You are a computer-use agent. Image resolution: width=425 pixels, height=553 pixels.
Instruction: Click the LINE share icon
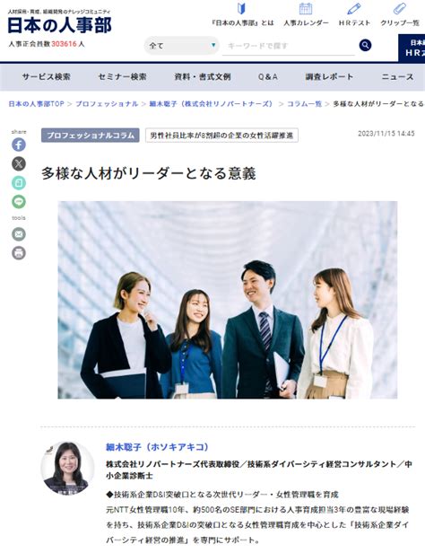(19, 202)
